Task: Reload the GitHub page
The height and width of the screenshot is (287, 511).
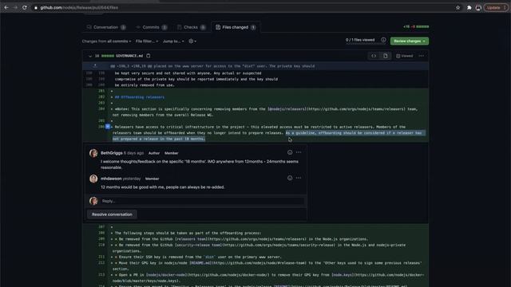Action: 25,7
